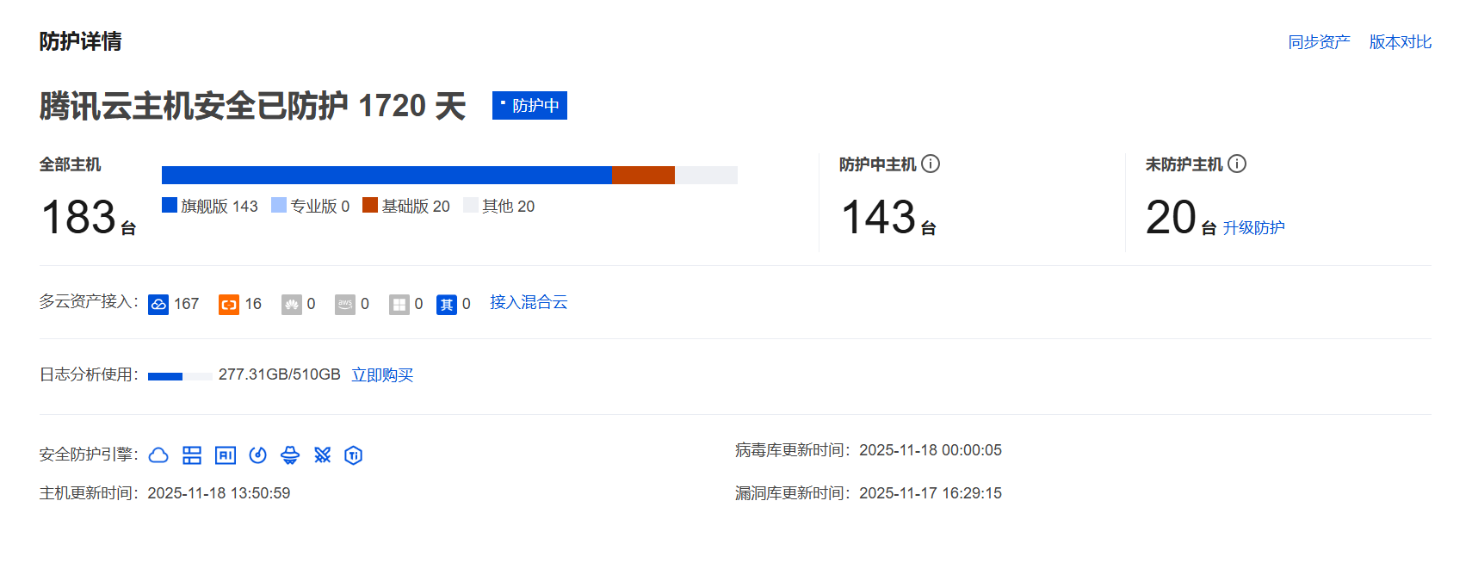
Task: Click the Tencent Cloud count 167
Action: [186, 304]
